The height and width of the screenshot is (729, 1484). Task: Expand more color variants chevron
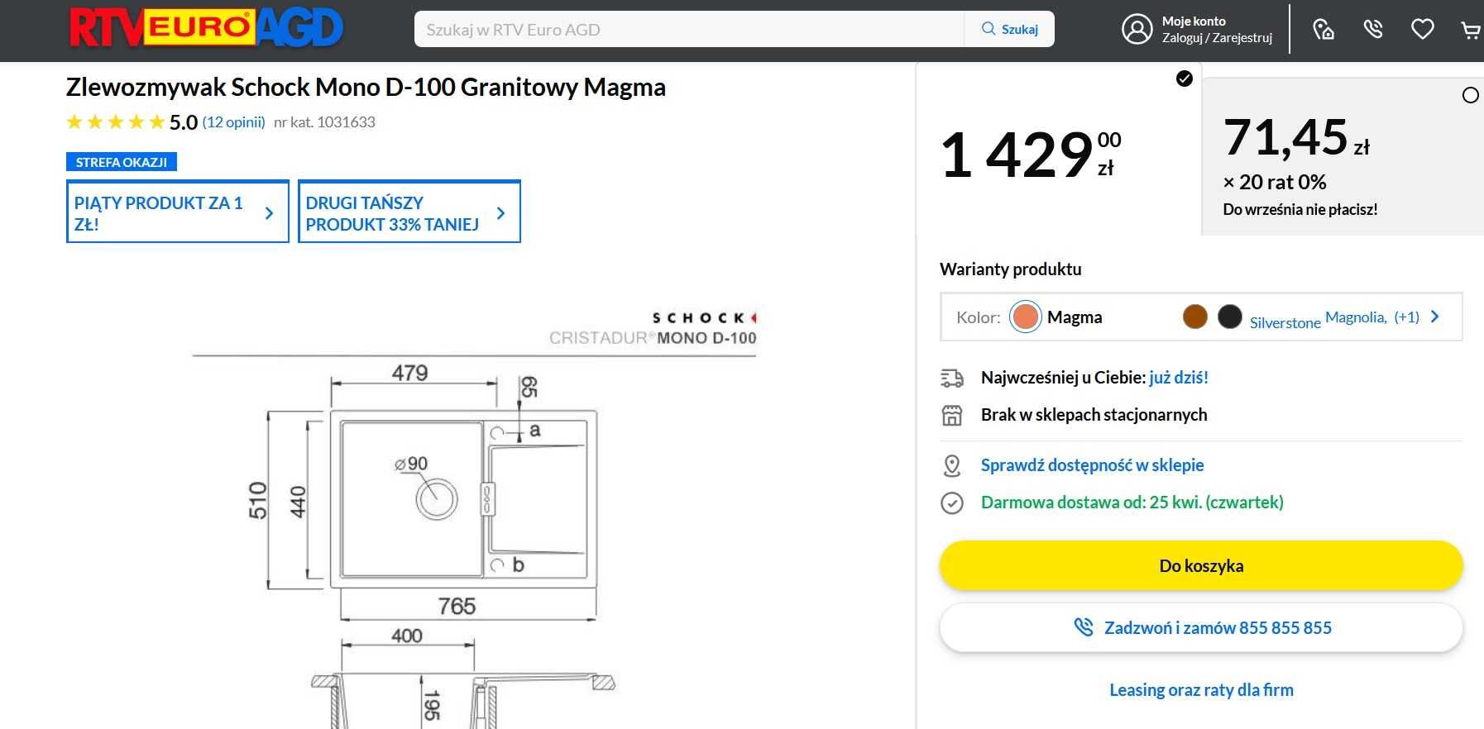point(1435,317)
